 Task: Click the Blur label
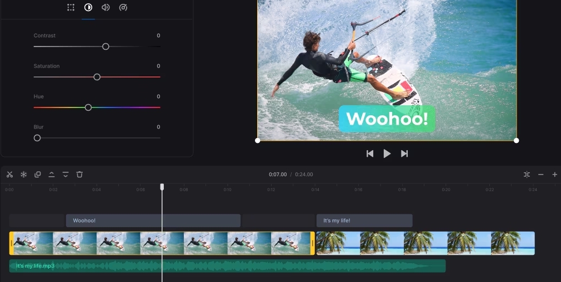[39, 127]
